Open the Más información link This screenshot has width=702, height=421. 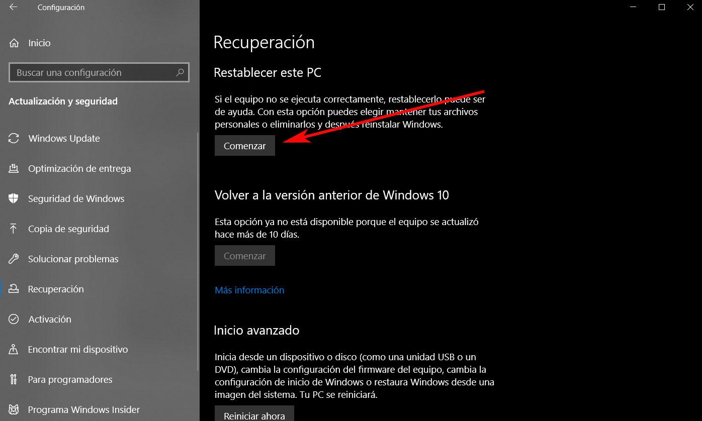click(x=249, y=290)
